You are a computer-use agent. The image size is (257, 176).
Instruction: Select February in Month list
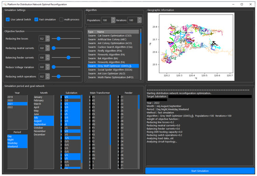point(43,101)
